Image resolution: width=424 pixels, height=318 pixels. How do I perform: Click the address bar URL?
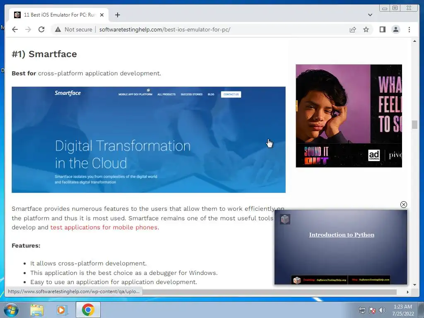pos(165,29)
